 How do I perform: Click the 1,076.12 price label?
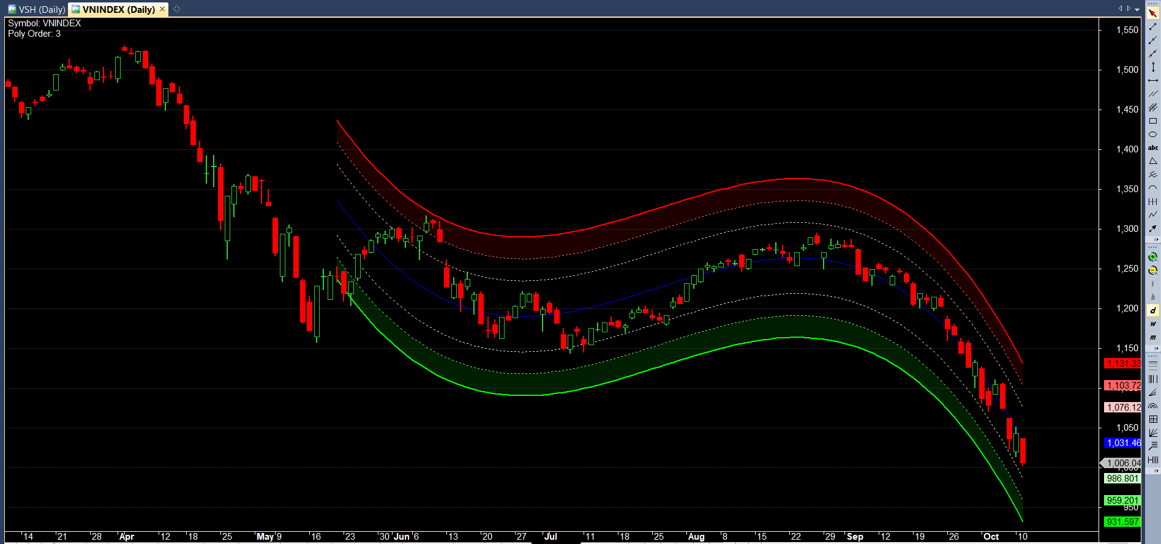[x=1122, y=408]
